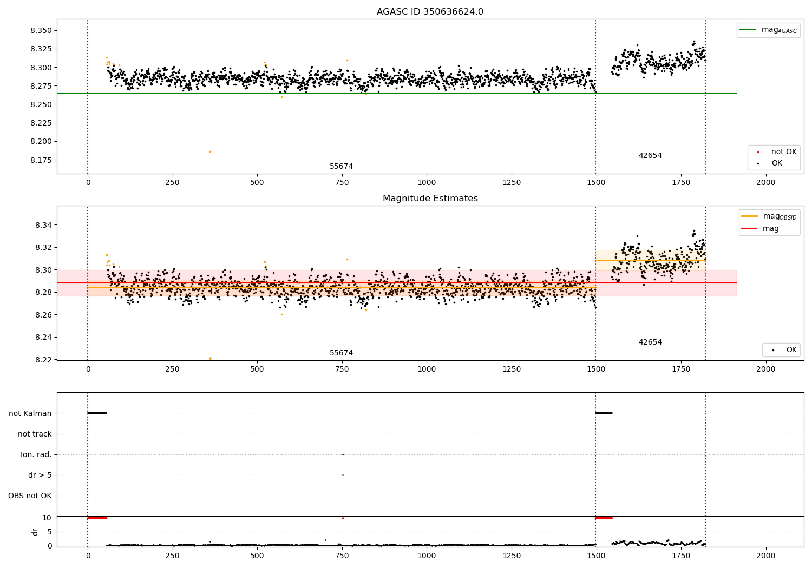Viewport: 812px width, 568px height.
Task: Click the 8.350 y-axis tick label
Action: point(41,30)
